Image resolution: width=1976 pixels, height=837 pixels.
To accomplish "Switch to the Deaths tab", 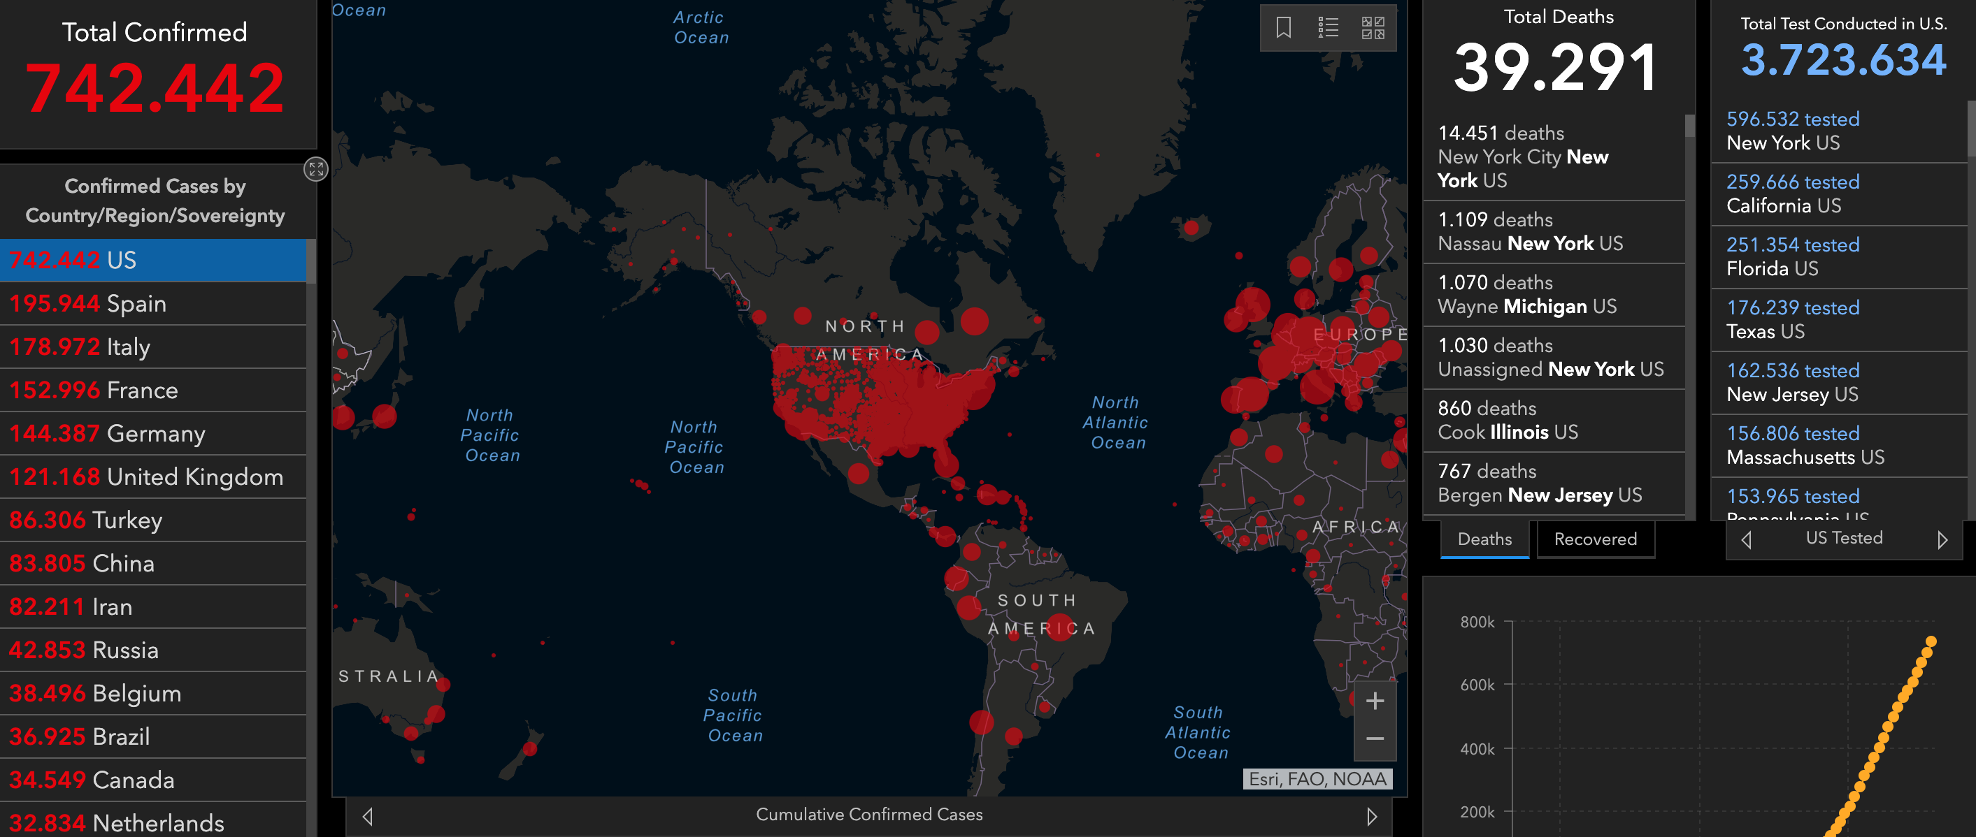I will [x=1484, y=539].
